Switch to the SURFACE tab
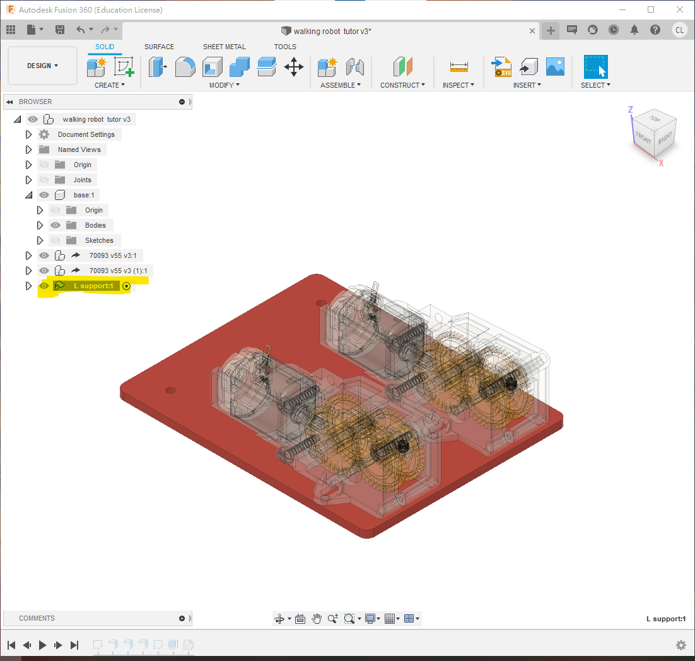 tap(159, 47)
